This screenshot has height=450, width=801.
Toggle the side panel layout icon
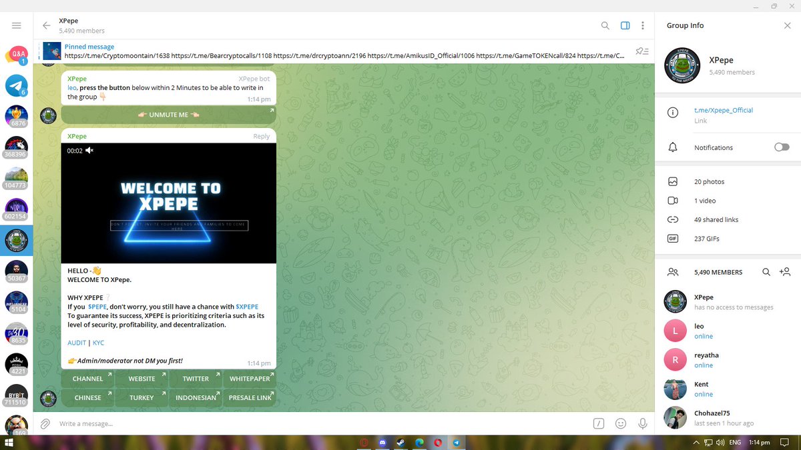pos(625,25)
